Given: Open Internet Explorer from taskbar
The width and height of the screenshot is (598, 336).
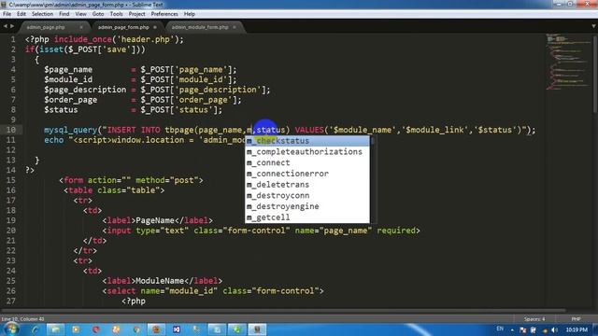Looking at the screenshot, I should tap(36, 329).
